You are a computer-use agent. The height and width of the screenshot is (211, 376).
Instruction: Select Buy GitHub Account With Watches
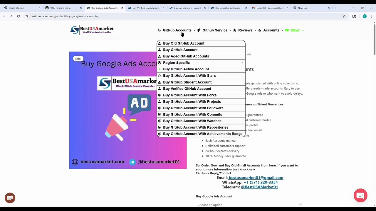201,121
